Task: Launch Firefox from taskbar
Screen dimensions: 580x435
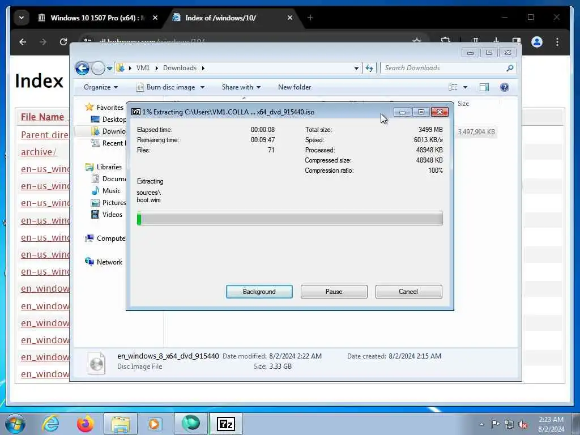Action: pos(85,424)
